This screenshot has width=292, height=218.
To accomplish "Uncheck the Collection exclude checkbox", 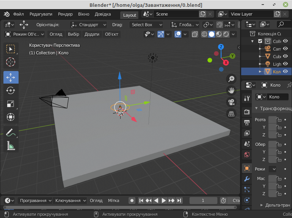I will pos(260,41).
